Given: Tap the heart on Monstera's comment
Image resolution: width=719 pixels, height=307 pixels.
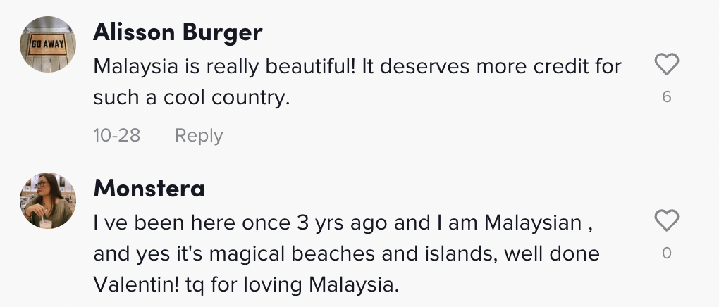Looking at the screenshot, I should (x=666, y=222).
